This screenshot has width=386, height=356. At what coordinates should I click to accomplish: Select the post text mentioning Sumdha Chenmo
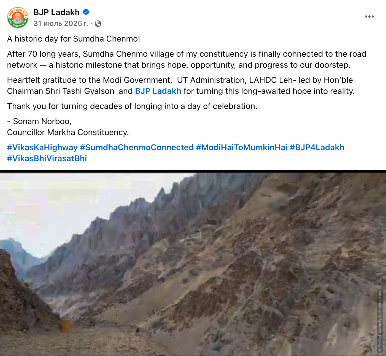74,39
